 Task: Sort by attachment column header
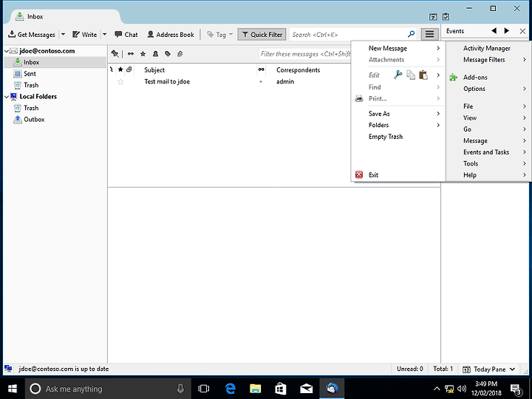click(129, 69)
